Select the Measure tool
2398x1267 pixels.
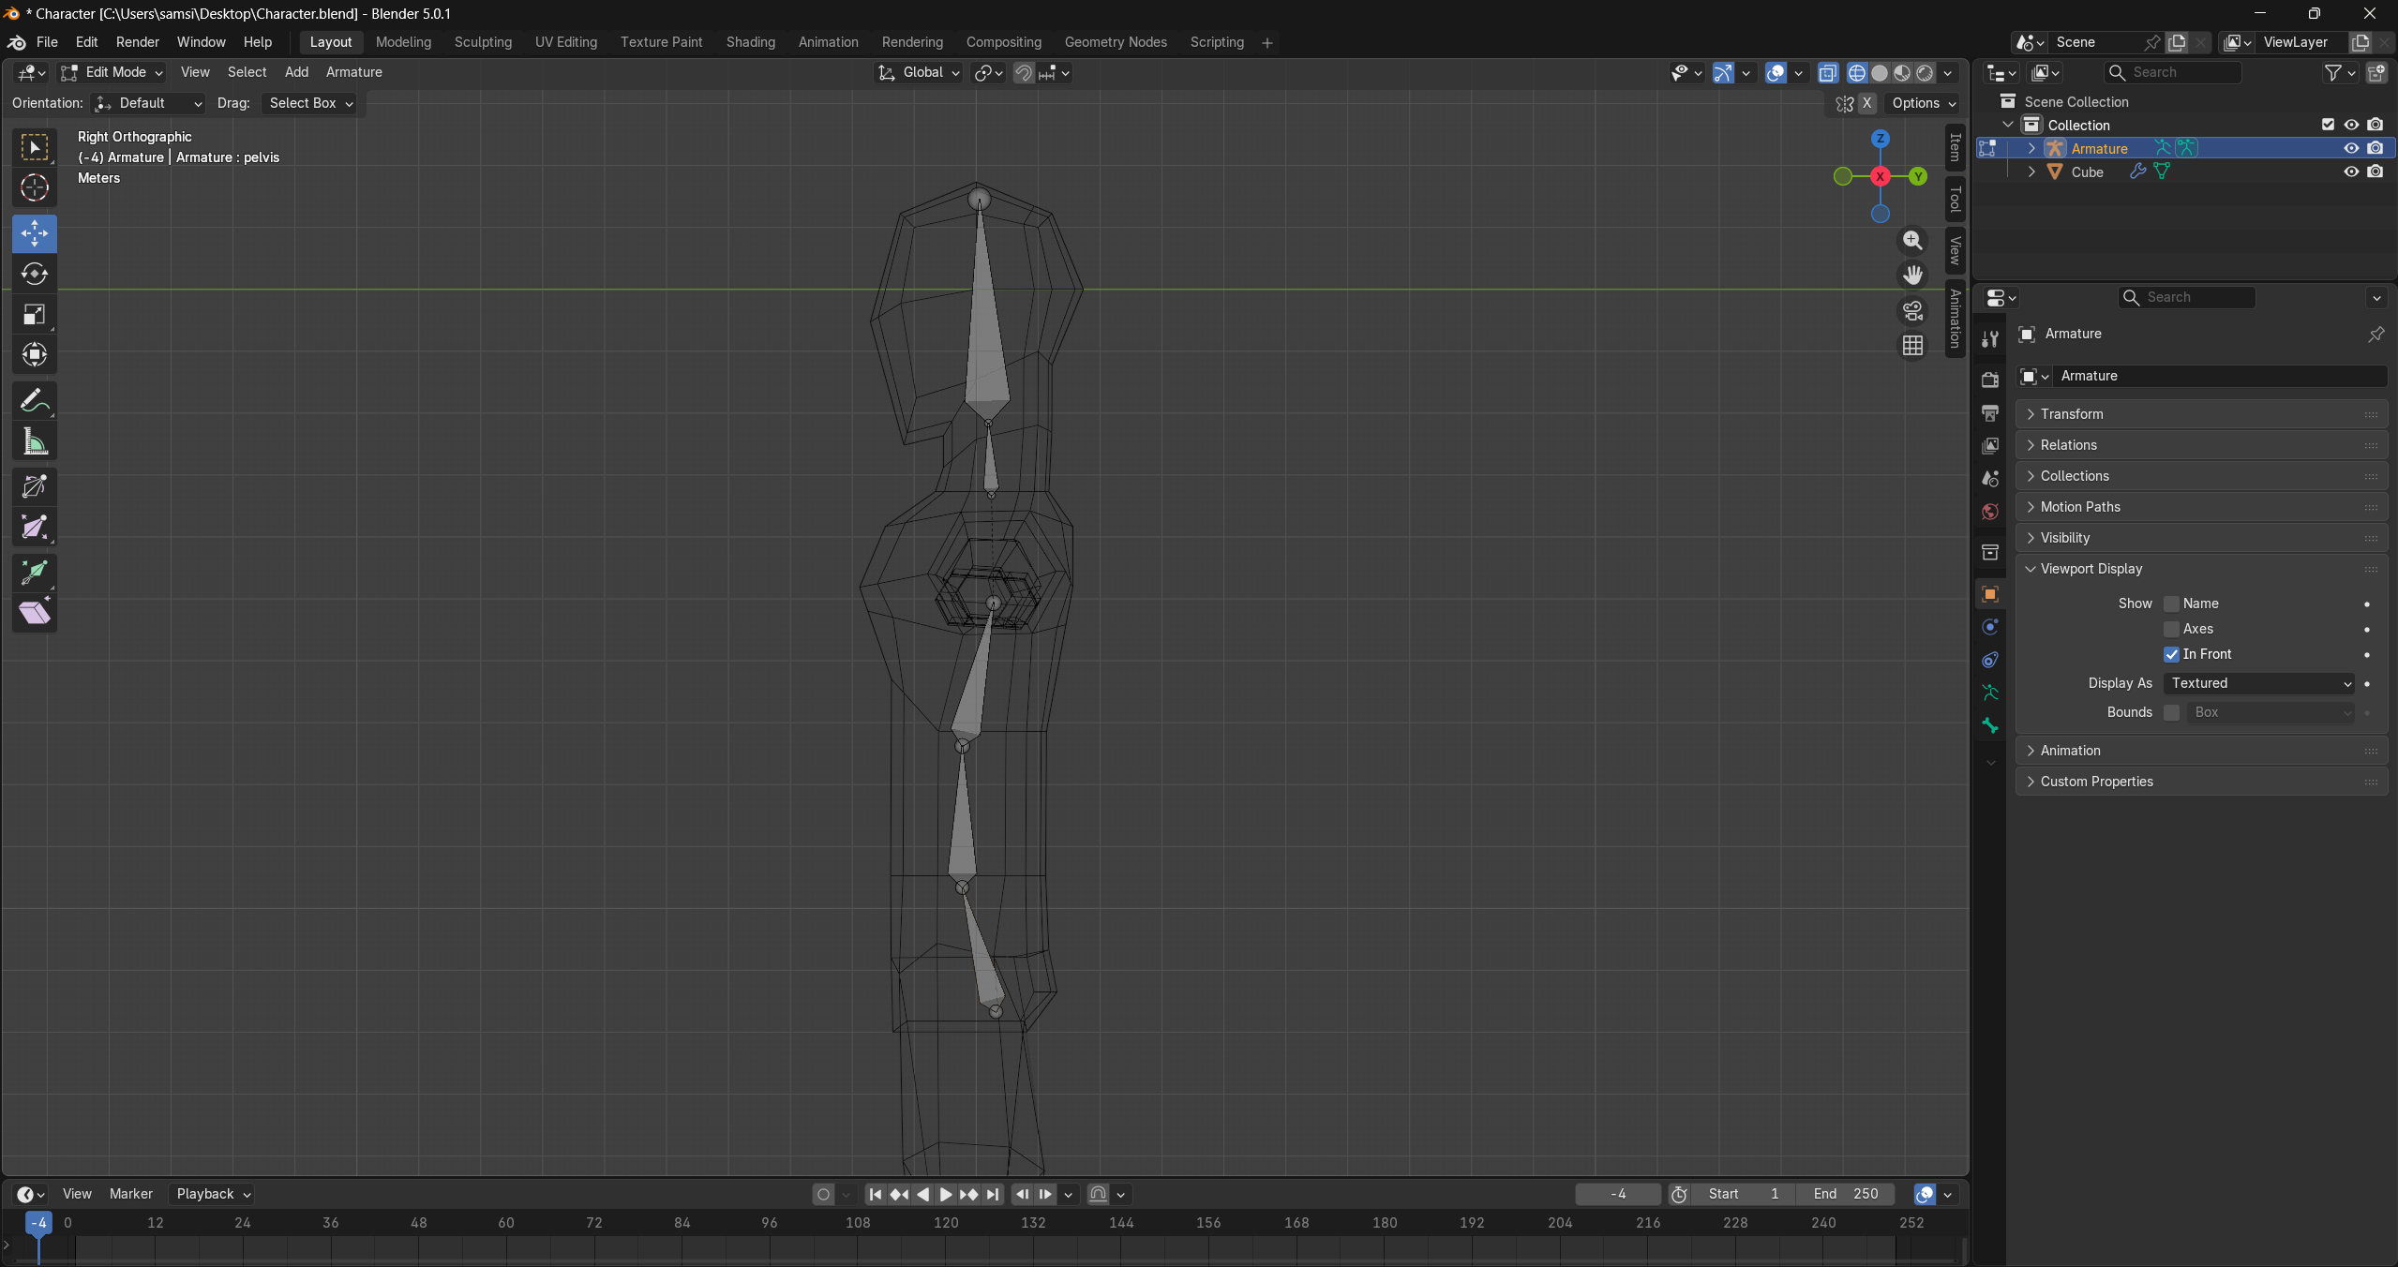click(x=35, y=441)
